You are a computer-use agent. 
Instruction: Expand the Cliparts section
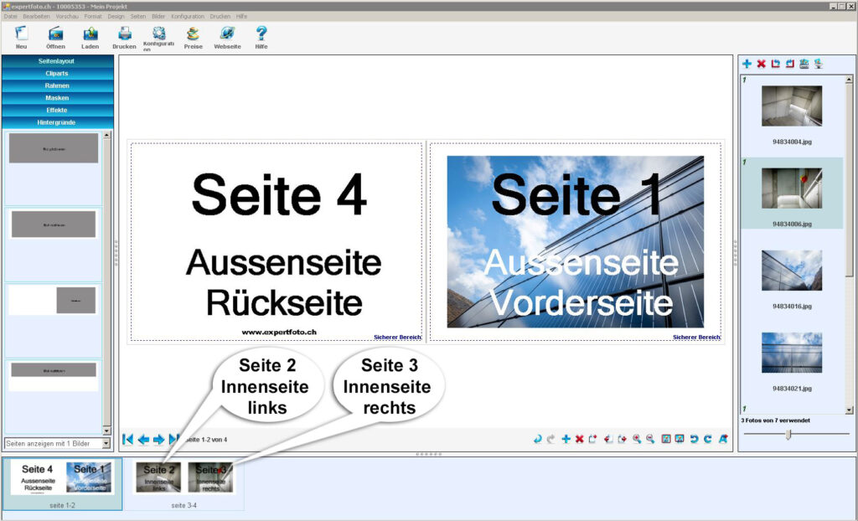point(57,73)
